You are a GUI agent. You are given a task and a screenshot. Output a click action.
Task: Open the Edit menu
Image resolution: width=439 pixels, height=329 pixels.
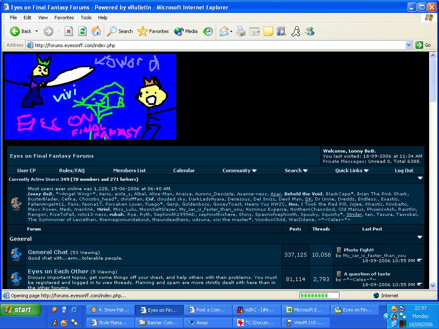pos(27,18)
